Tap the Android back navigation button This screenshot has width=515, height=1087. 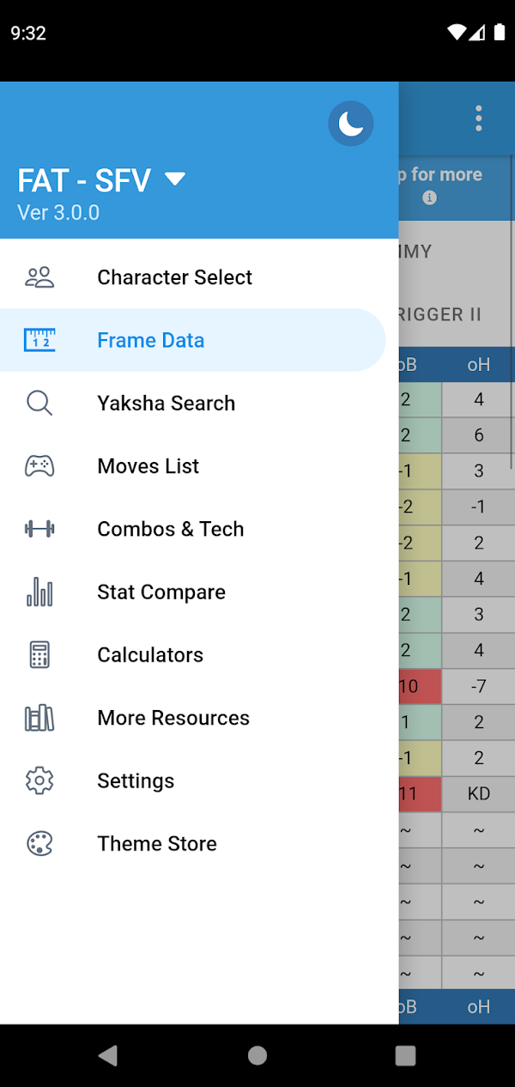(108, 1055)
